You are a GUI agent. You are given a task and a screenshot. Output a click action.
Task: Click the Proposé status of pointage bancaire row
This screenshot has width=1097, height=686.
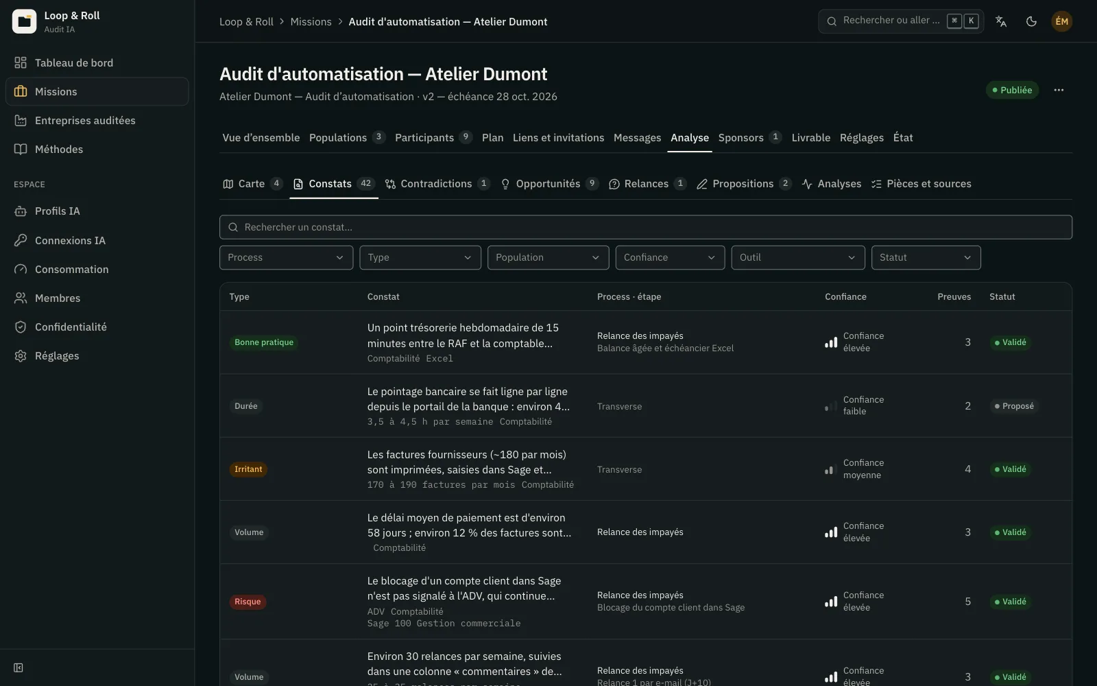tap(1014, 406)
